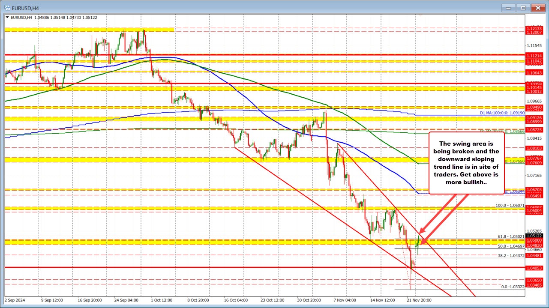The width and height of the screenshot is (549, 308).
Task: Click the 1.09490 horizontal level label
Action: 534,108
